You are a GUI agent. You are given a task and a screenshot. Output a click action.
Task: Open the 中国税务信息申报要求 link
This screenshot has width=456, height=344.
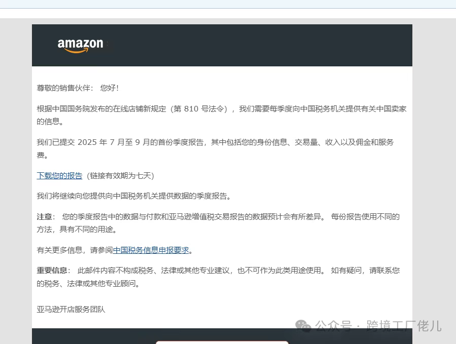click(x=151, y=250)
